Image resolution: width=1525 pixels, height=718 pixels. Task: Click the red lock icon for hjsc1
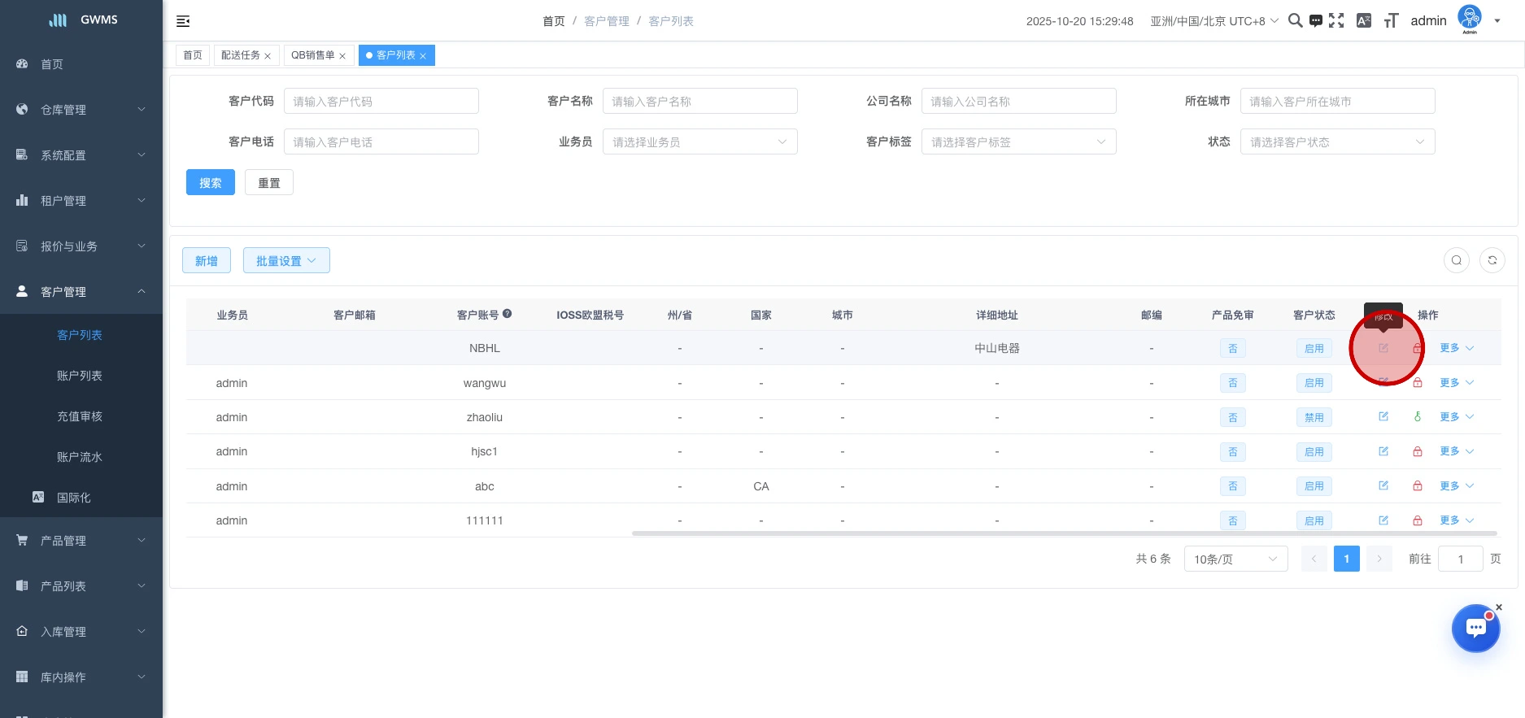click(x=1417, y=451)
